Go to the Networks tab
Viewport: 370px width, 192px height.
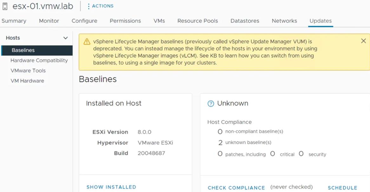284,21
